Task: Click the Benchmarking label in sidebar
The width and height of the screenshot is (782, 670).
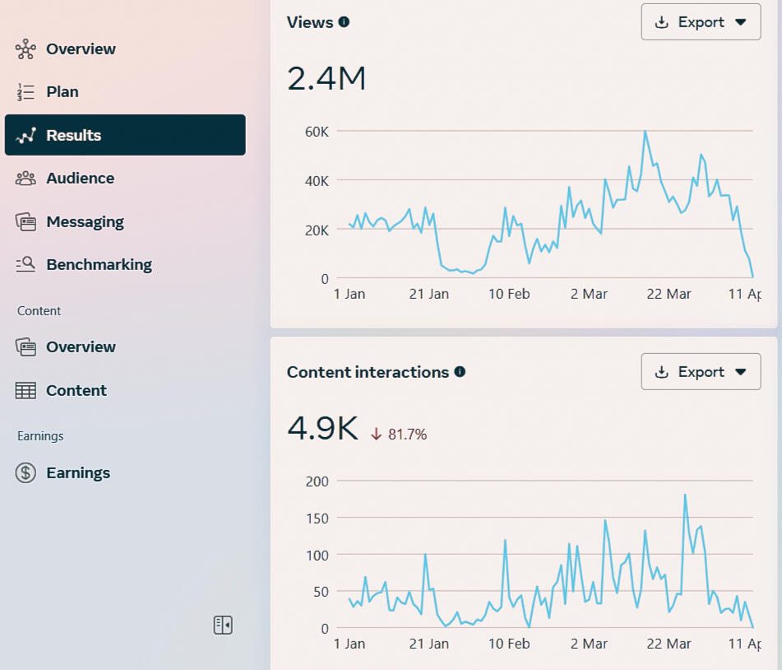Action: [99, 265]
